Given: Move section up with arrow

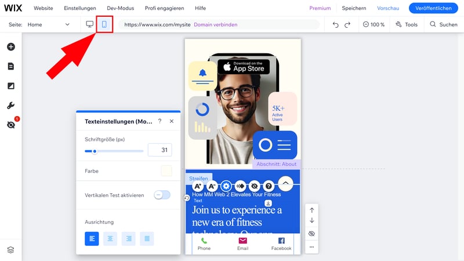Looking at the screenshot, I should 312,210.
